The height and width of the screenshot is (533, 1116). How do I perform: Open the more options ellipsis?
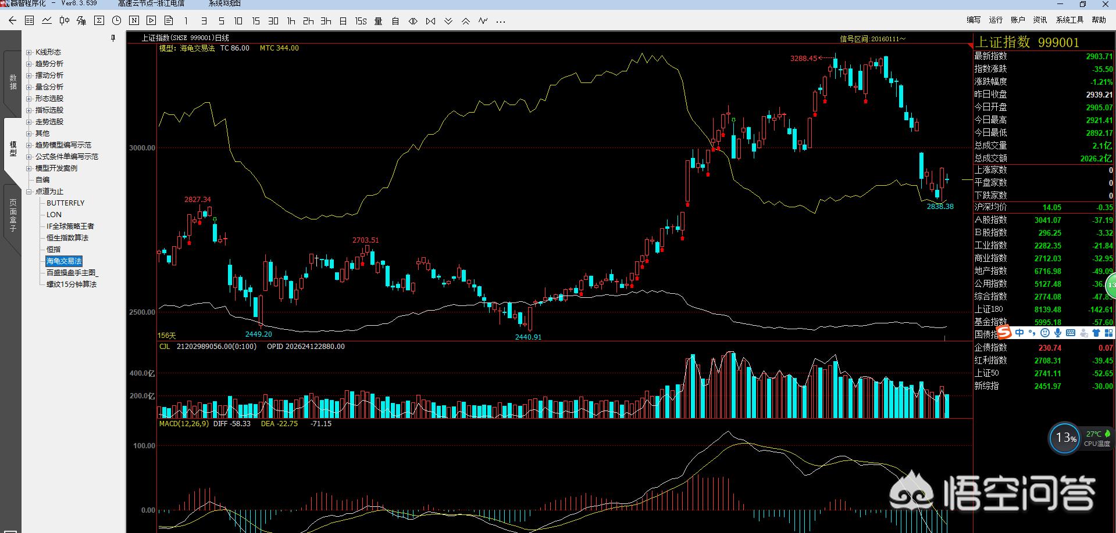[x=501, y=21]
